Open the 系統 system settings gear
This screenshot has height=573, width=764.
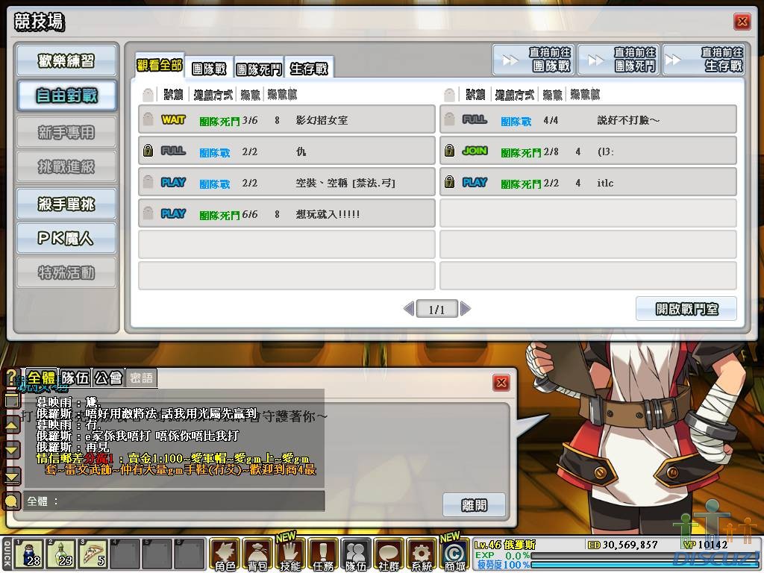(422, 555)
